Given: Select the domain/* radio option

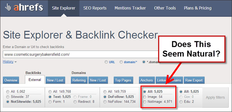Looking at the screenshot, I should pyautogui.click(x=121, y=62).
